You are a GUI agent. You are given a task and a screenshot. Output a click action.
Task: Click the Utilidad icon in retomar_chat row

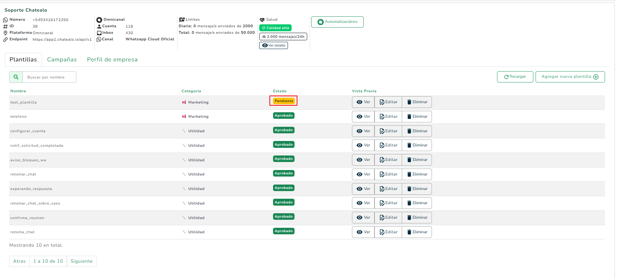click(184, 174)
